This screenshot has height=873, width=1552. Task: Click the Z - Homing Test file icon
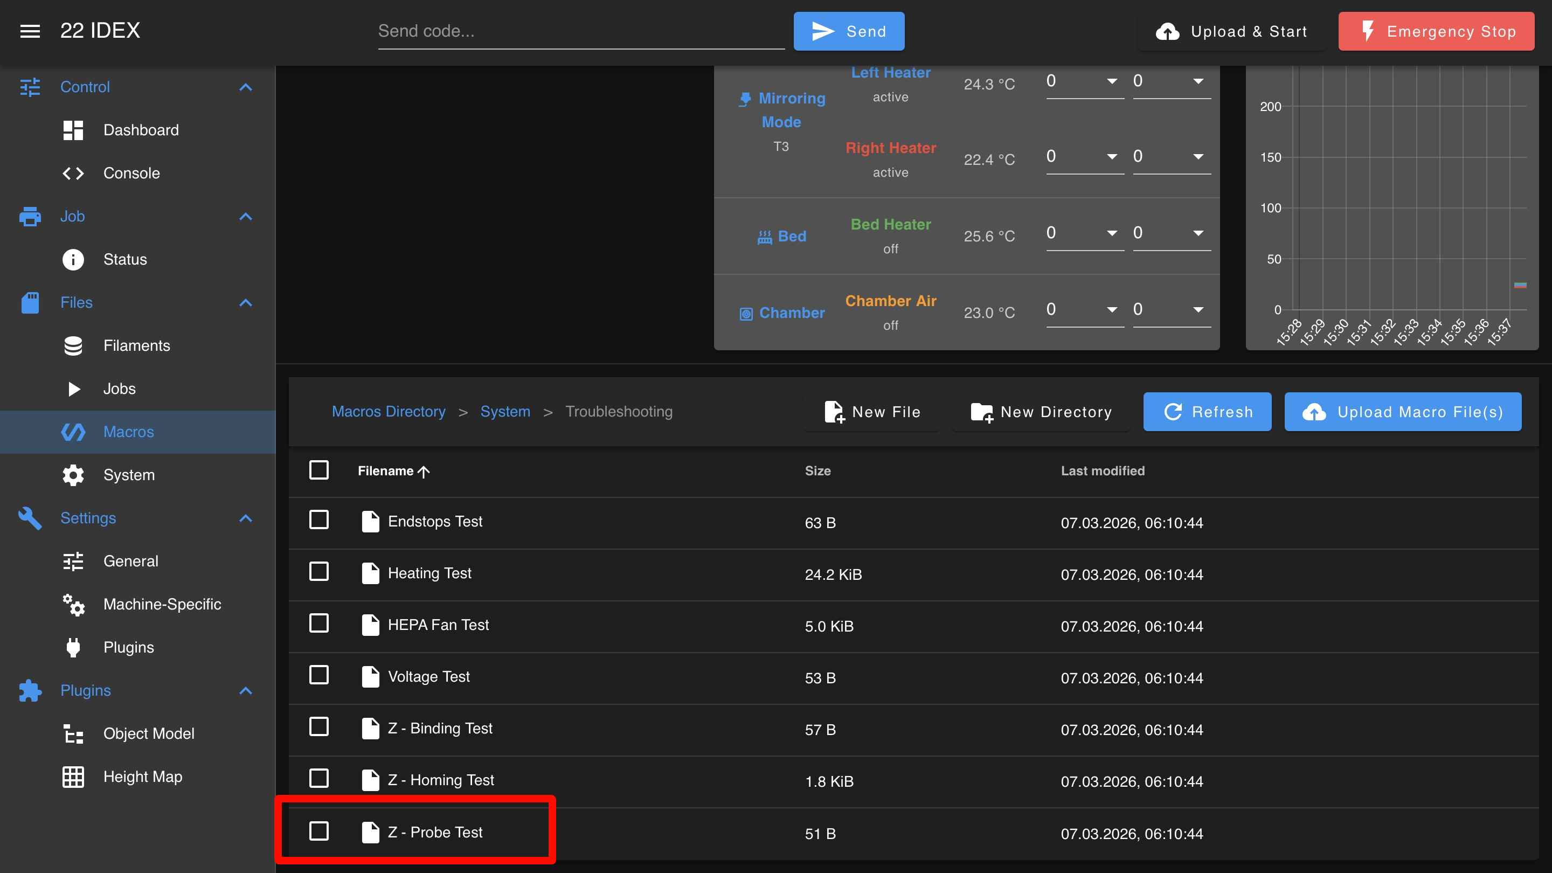click(x=371, y=780)
